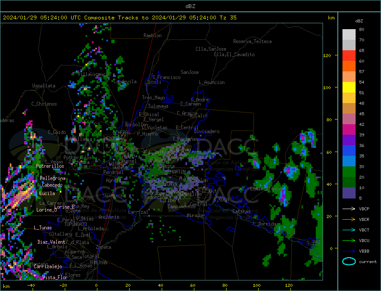Click the 'Tulumaya' map label
The height and width of the screenshot is (291, 381).
click(158, 106)
